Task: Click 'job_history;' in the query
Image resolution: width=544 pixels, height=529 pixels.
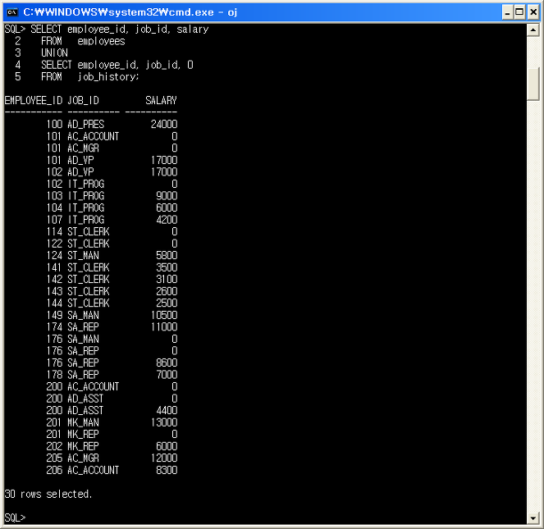Action: tap(108, 76)
